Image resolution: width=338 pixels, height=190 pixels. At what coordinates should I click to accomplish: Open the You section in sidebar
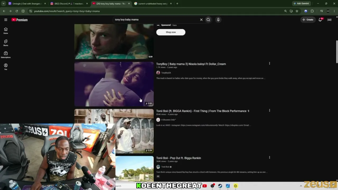tap(6, 66)
